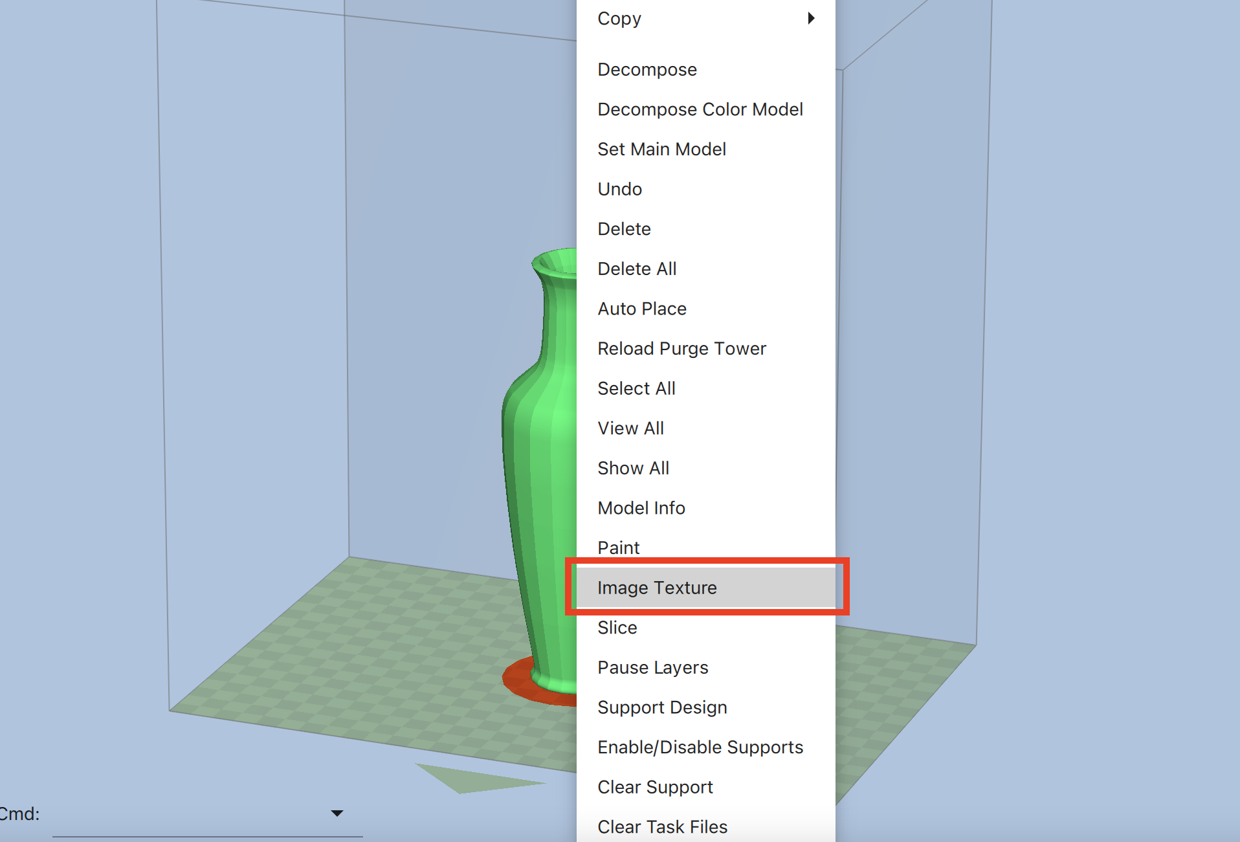Open Pause Layers option
This screenshot has width=1240, height=842.
(705, 667)
